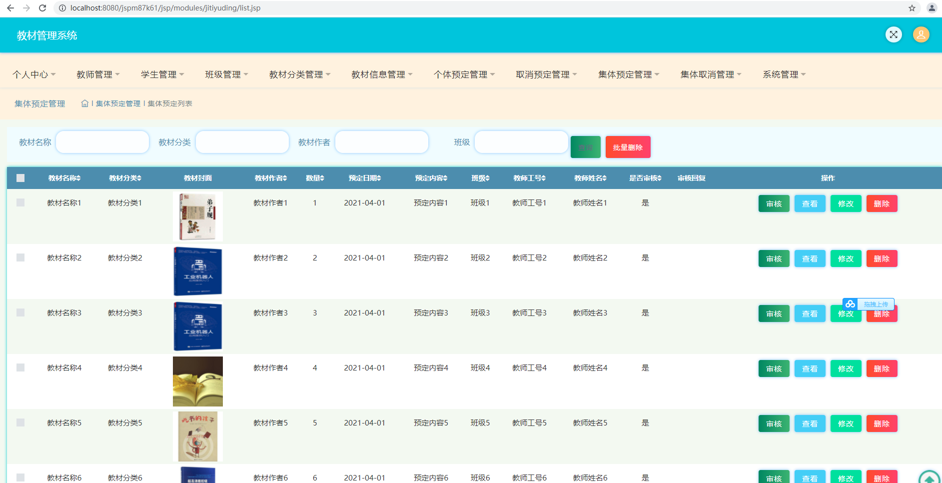Focus the 教材名称 search field
Viewport: 942px width, 483px height.
coord(102,142)
